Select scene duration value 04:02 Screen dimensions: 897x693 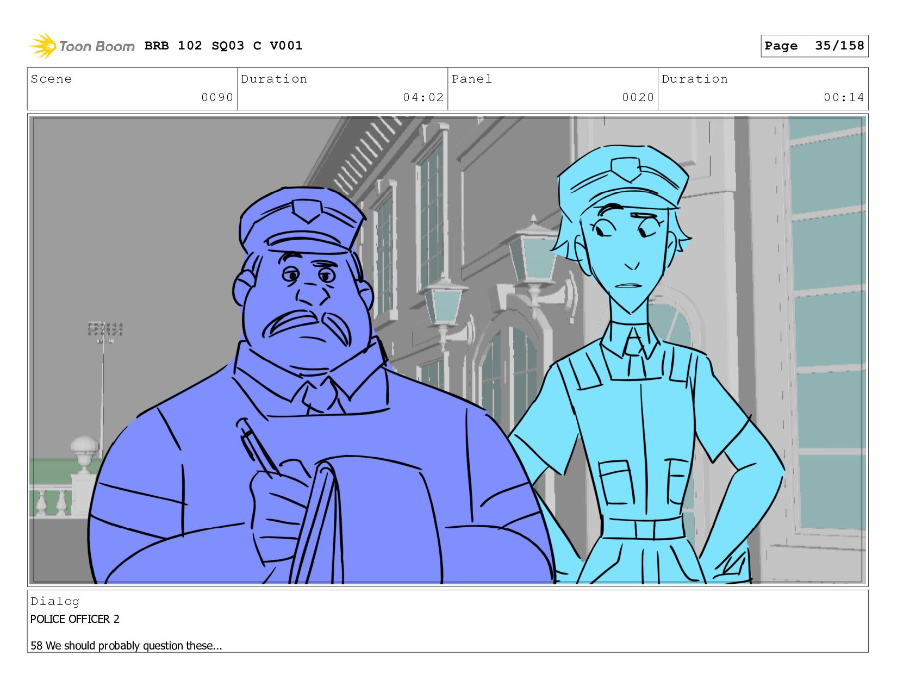click(x=423, y=97)
